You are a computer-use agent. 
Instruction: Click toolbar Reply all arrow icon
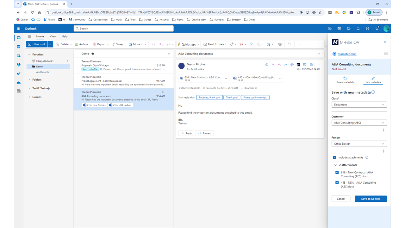point(161,44)
